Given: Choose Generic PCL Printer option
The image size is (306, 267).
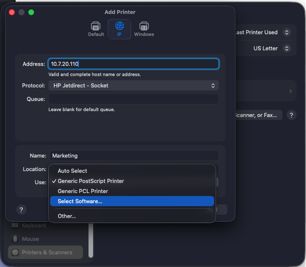Looking at the screenshot, I should (x=83, y=191).
